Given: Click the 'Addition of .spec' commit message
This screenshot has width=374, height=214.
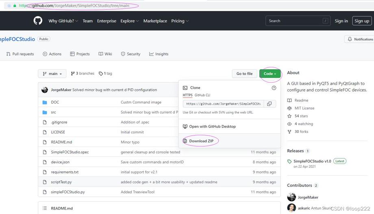Looking at the screenshot, I should coord(135,122).
